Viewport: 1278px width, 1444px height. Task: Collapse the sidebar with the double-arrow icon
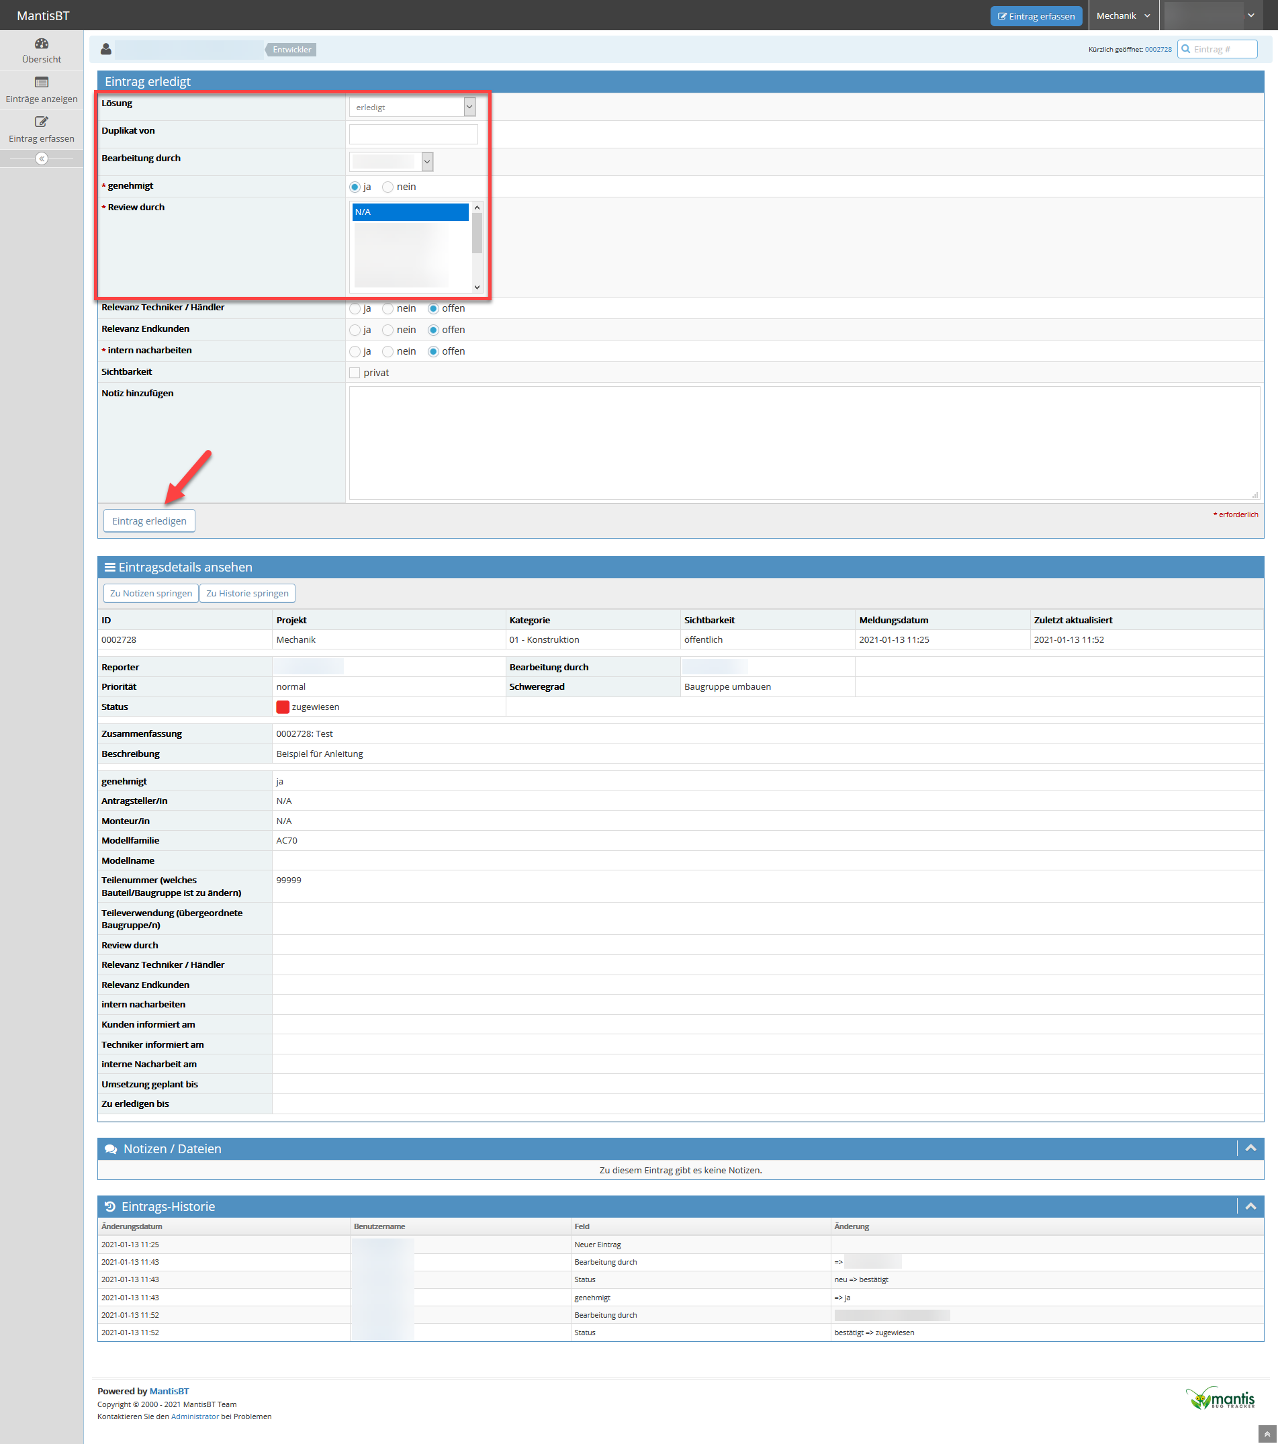coord(42,159)
